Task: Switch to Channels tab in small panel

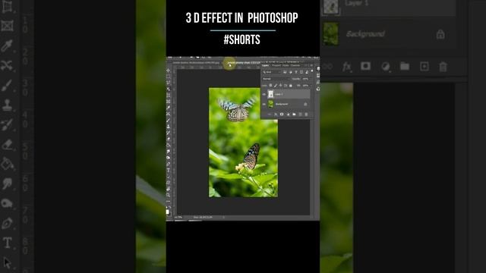Action: [295, 65]
